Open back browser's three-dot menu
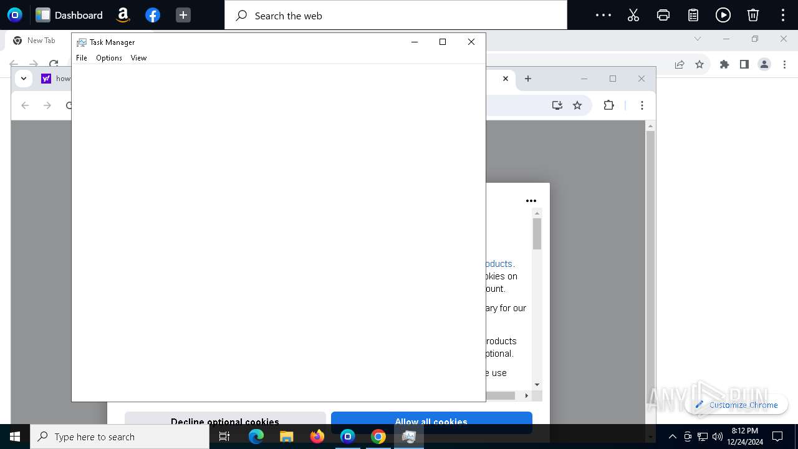 click(785, 64)
